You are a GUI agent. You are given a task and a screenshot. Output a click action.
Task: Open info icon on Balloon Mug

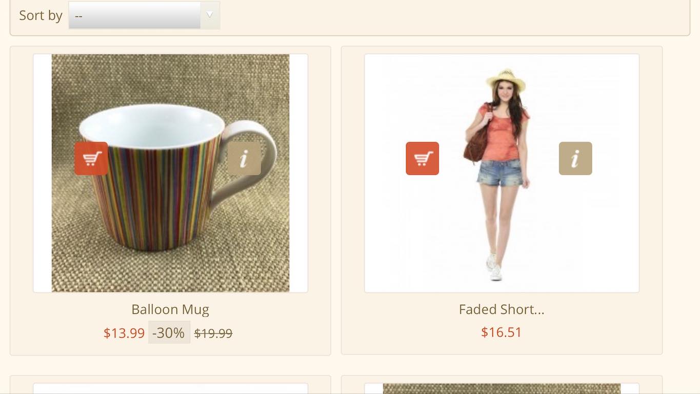(x=244, y=159)
